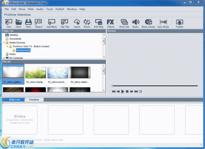Open the Edit menu

(x=14, y=9)
